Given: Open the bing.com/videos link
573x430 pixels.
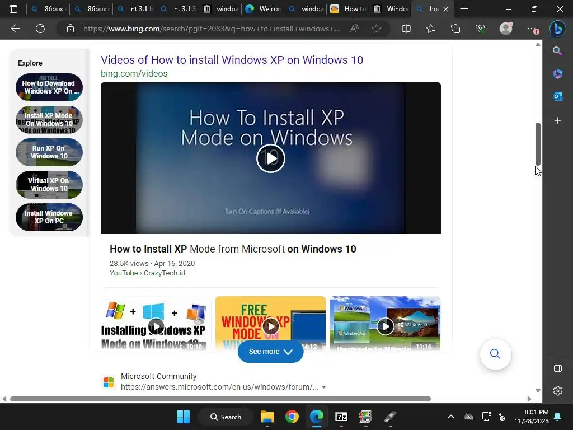Looking at the screenshot, I should (x=134, y=73).
